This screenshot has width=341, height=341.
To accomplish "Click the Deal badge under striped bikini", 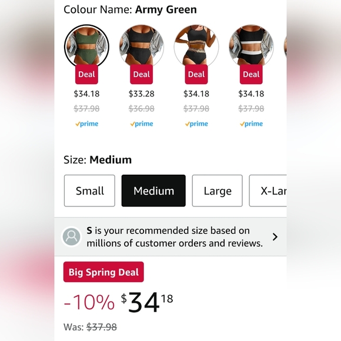I will tap(251, 75).
